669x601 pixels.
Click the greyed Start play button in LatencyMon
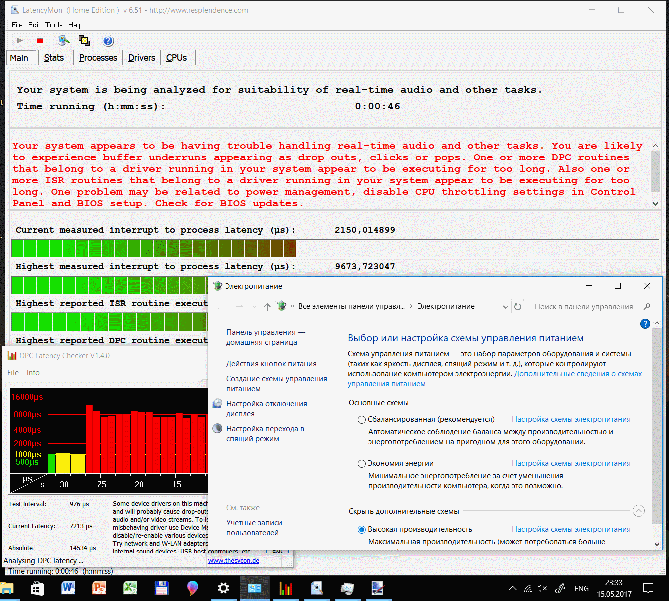20,41
